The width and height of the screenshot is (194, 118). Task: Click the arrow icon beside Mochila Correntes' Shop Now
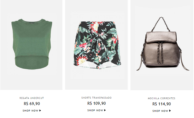coord(170,111)
